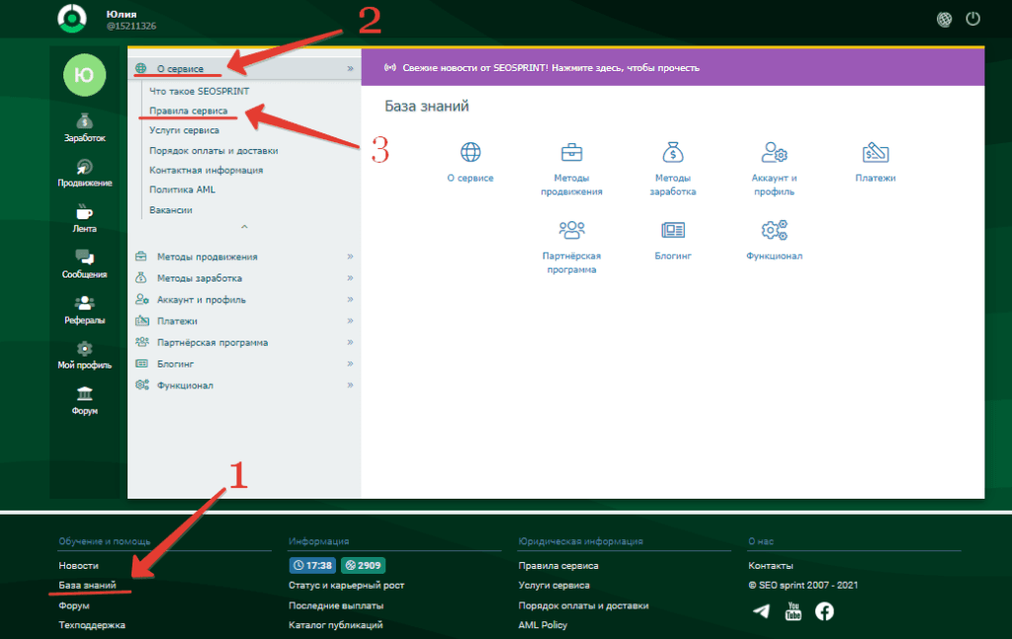Click the power logout icon
The image size is (1012, 639).
point(972,19)
